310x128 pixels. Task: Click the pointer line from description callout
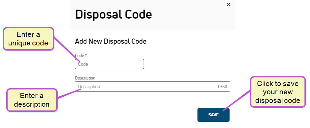click(x=69, y=94)
